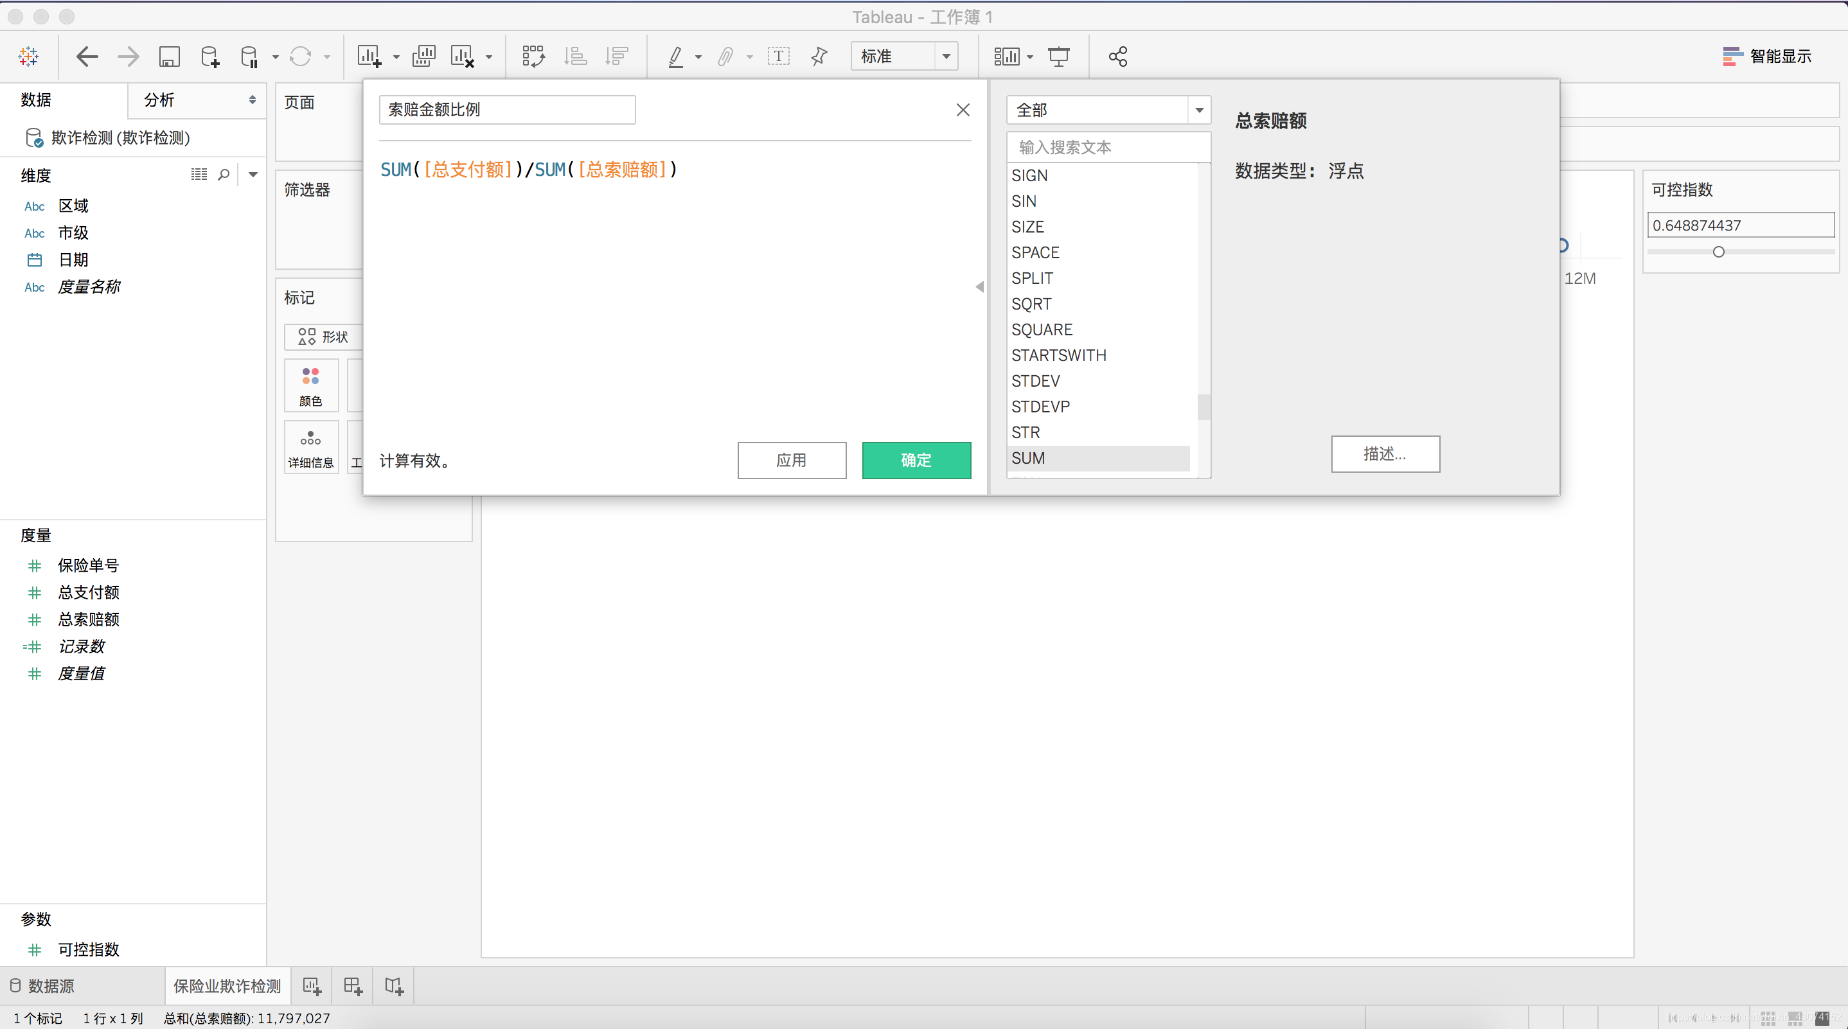Image resolution: width=1848 pixels, height=1029 pixels.
Task: Fix axes with the pin icon
Action: (819, 56)
